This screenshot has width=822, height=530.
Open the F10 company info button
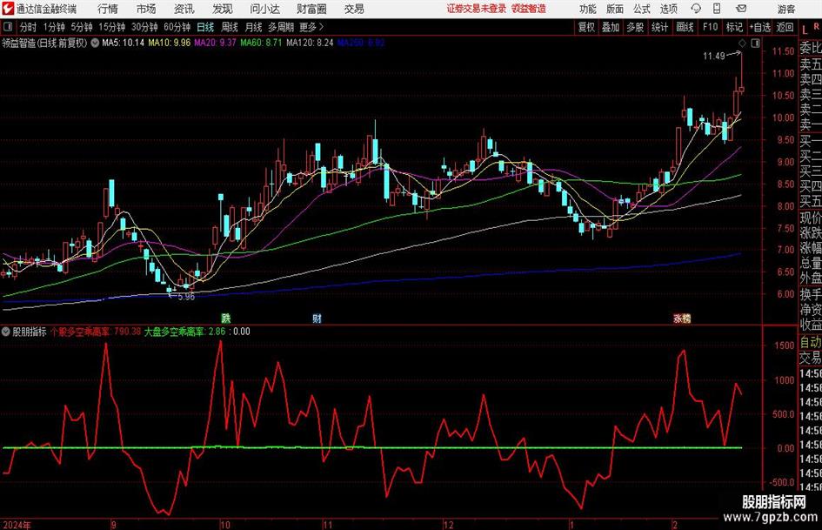tap(710, 27)
